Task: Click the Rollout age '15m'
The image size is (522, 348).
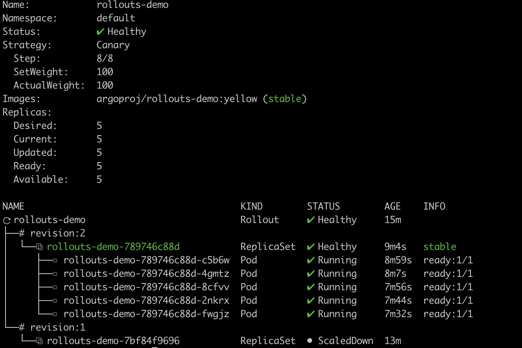Action: pos(393,220)
